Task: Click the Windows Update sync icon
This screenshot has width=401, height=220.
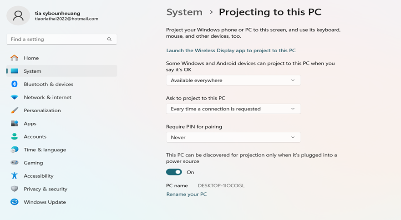Action: click(x=15, y=202)
